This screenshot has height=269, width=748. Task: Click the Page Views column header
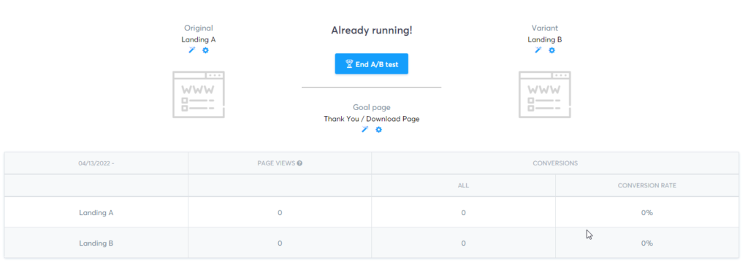[x=280, y=163]
